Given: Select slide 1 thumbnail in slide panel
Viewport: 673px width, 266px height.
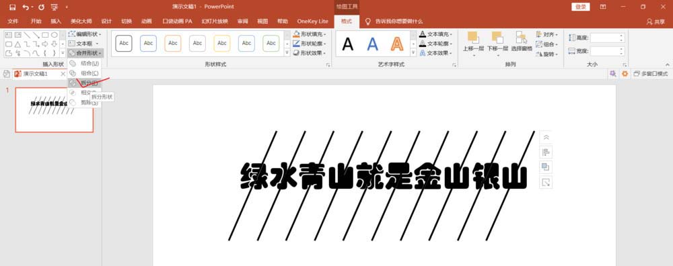Looking at the screenshot, I should [x=54, y=110].
